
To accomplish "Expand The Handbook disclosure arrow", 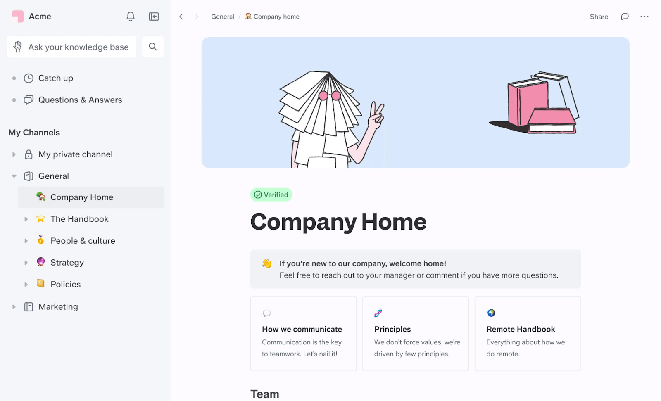I will click(x=26, y=219).
